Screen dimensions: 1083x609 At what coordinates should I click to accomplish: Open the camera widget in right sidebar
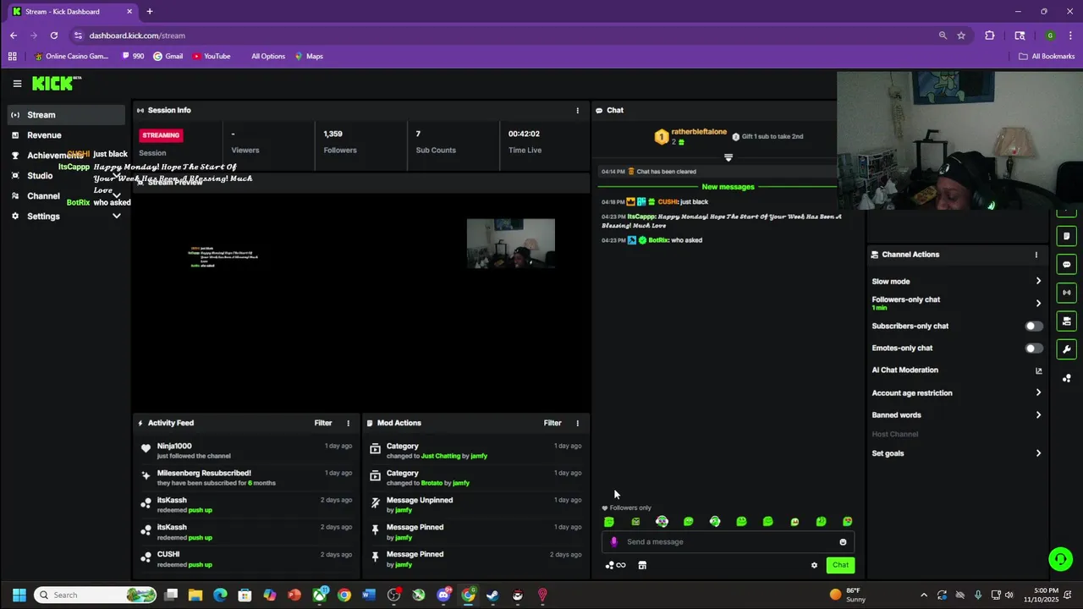pos(1067,321)
